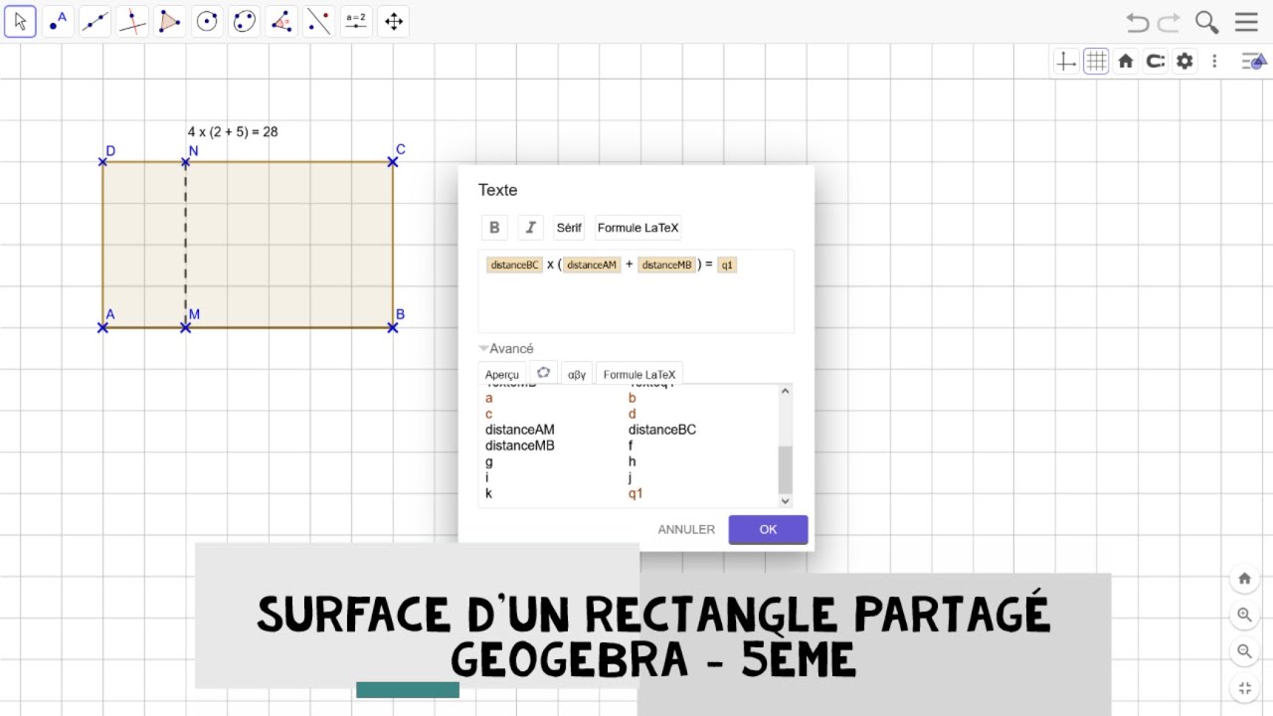
Task: Toggle Sérif font option
Action: 569,228
